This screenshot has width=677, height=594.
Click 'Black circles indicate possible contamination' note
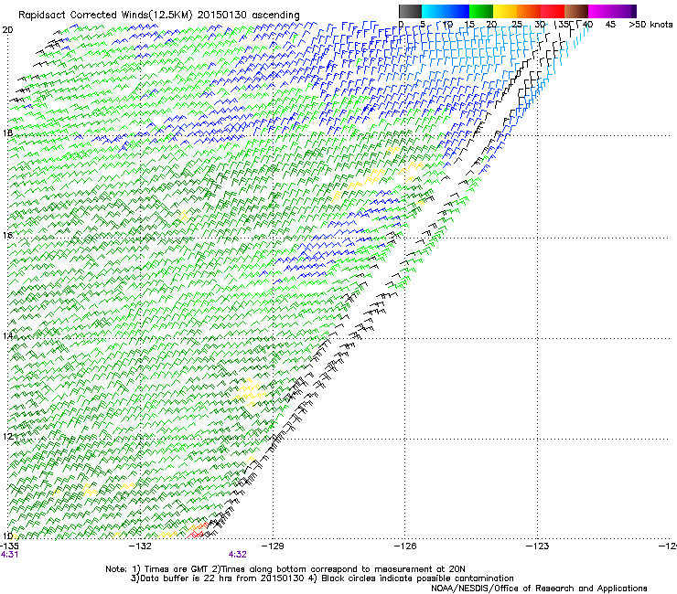(417, 578)
